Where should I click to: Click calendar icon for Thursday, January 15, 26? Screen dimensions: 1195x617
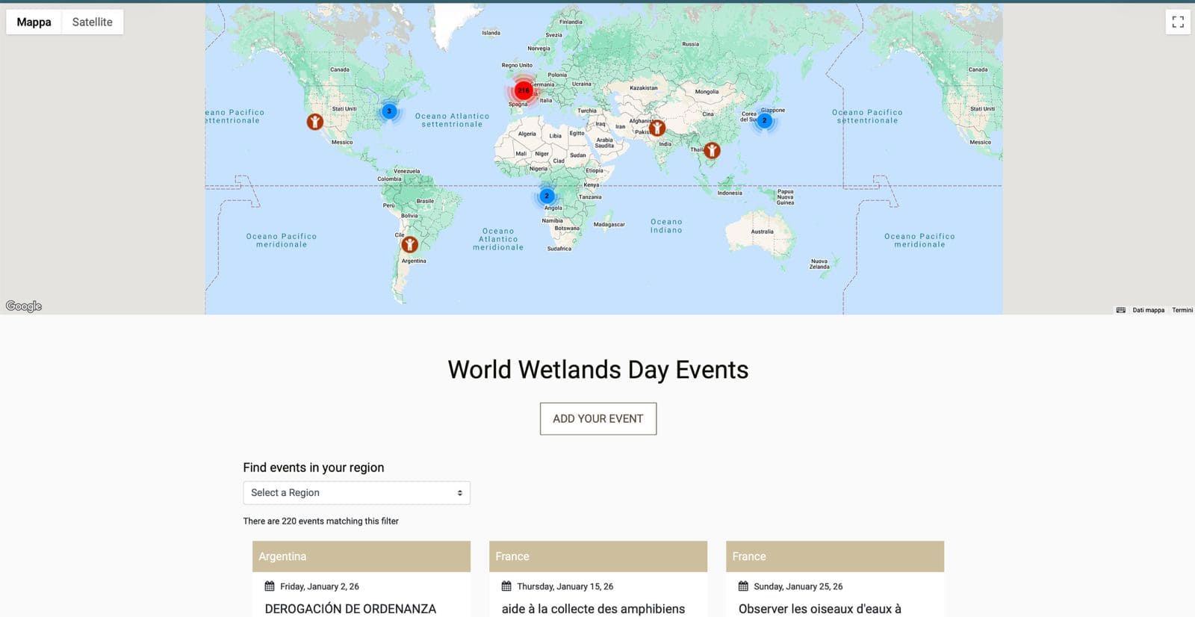tap(506, 586)
